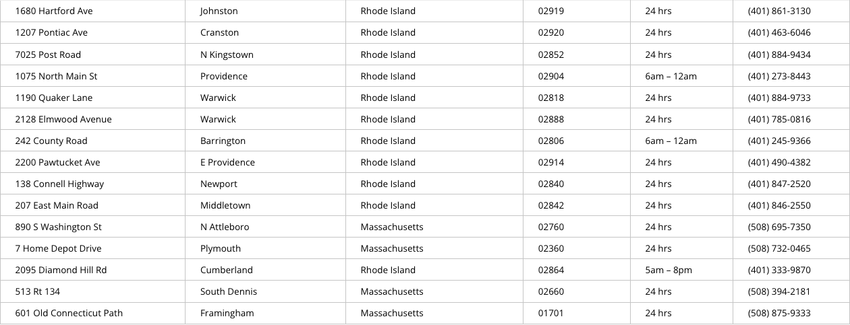Select the Plymouth city cell
The height and width of the screenshot is (325, 850).
tap(220, 248)
